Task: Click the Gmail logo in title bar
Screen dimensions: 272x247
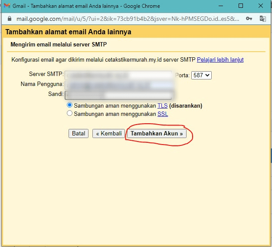Action: pos(7,6)
